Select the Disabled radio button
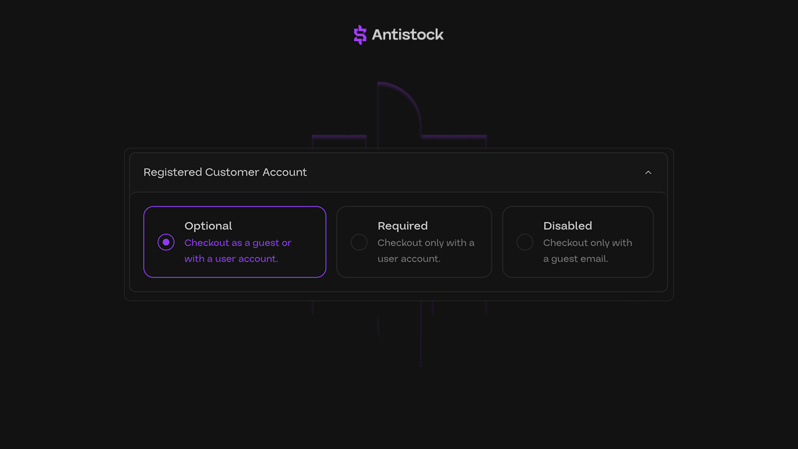 coord(525,242)
